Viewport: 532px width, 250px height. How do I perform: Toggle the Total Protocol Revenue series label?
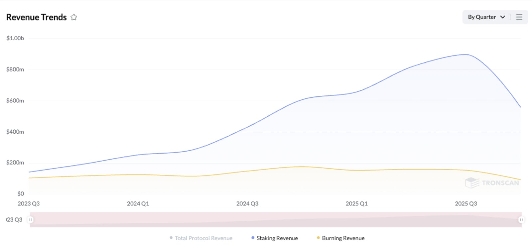pyautogui.click(x=203, y=238)
